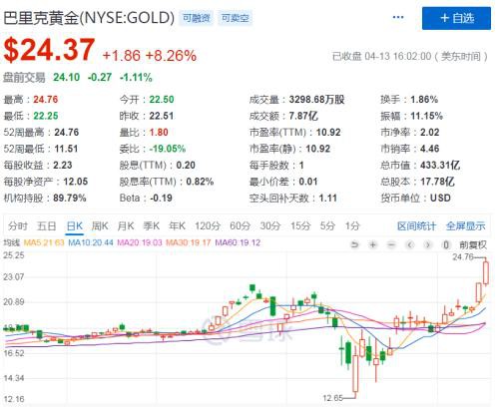This screenshot has height=407, width=499.
Task: Click the stock title 巴里克黄金(NYSE:GOLD)
Action: pyautogui.click(x=89, y=18)
